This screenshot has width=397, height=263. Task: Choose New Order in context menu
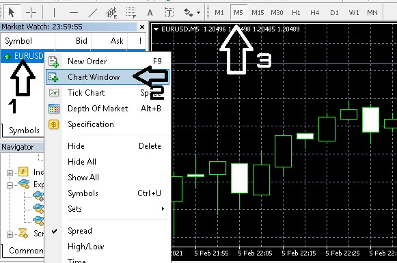click(107, 61)
